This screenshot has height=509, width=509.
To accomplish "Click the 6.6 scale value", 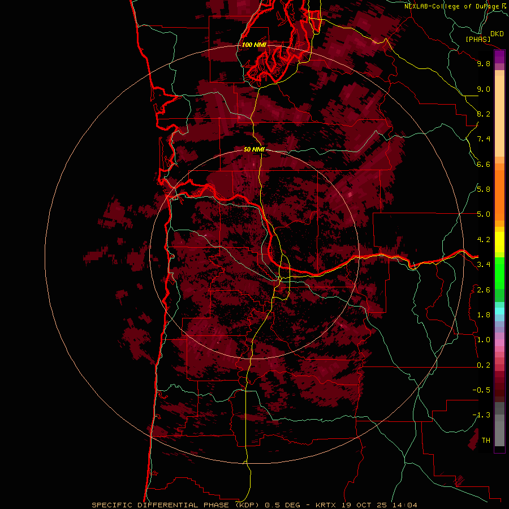I will pos(484,164).
